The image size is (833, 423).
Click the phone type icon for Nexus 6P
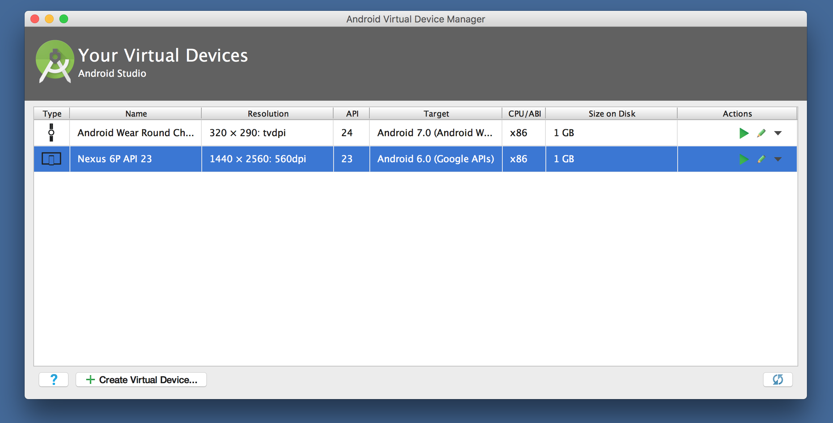pos(51,159)
